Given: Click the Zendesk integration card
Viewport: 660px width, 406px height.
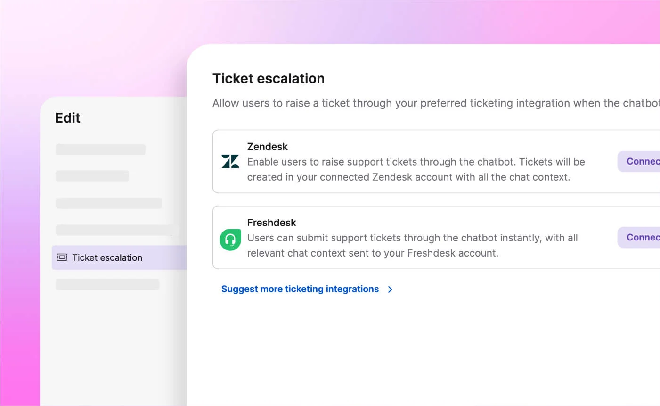Looking at the screenshot, I should click(x=424, y=161).
